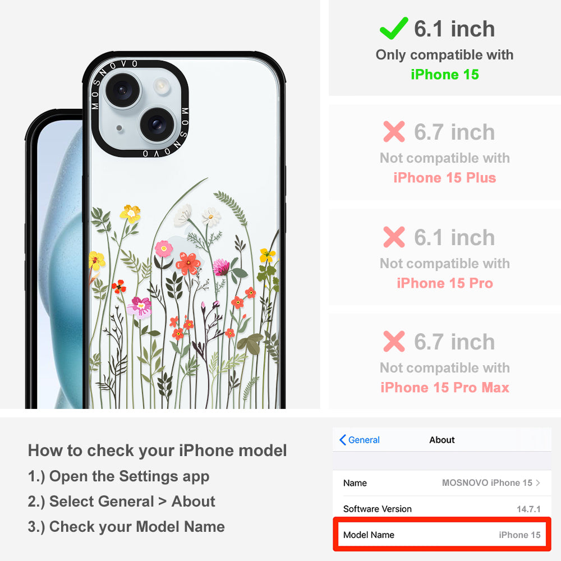Click the iPhone 15 Plus label
561x561 pixels.
445,178
